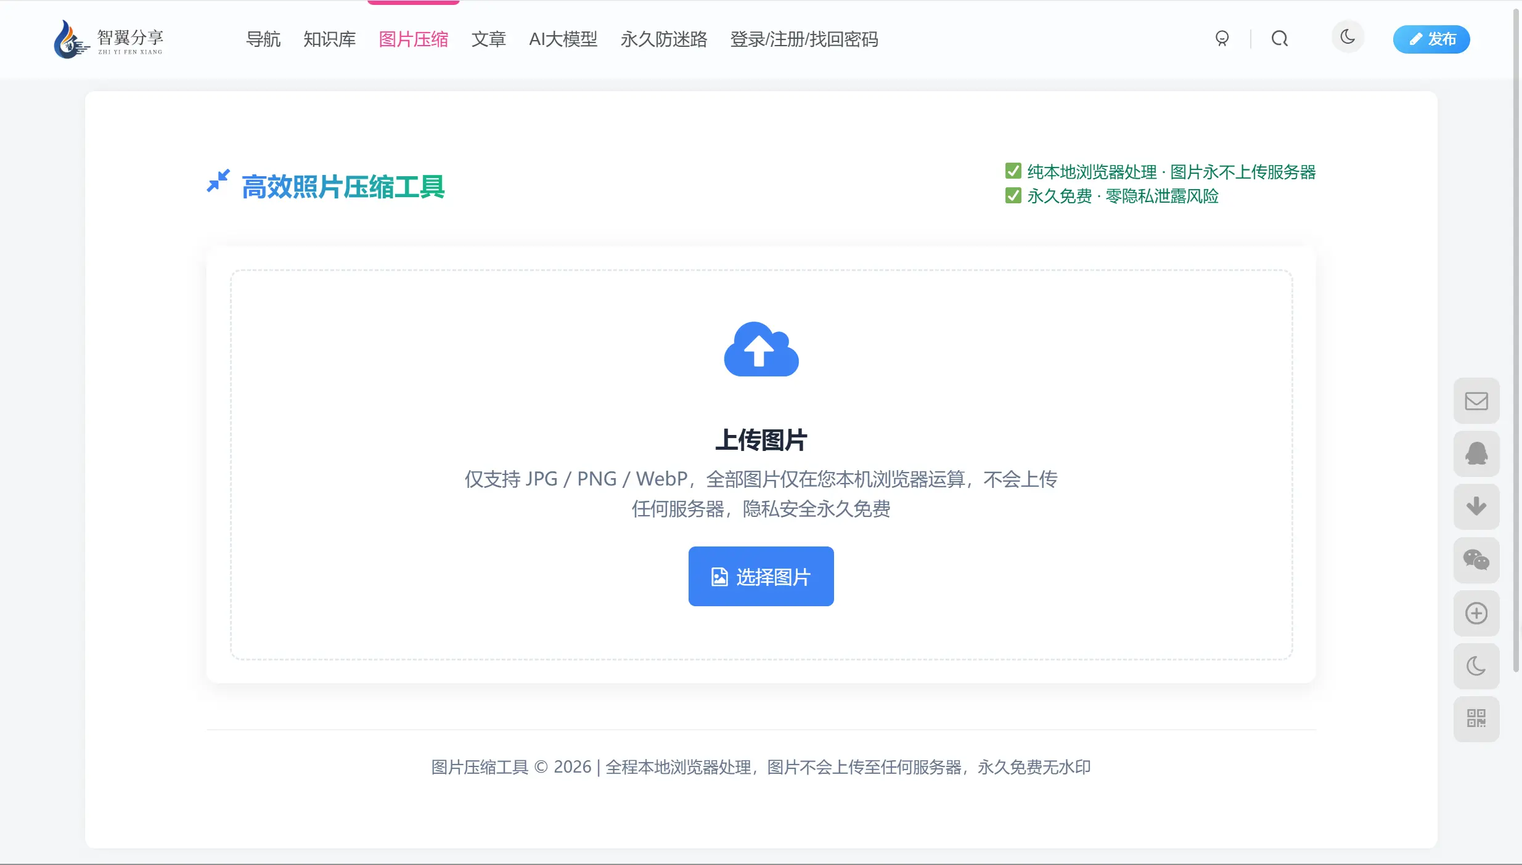Viewport: 1522px width, 865px height.
Task: Click the cloud upload icon
Action: tap(761, 349)
